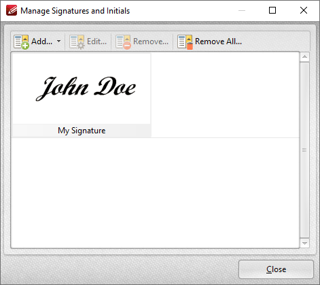The height and width of the screenshot is (285, 320).
Task: Click the scrollbar up arrow
Action: [304, 56]
